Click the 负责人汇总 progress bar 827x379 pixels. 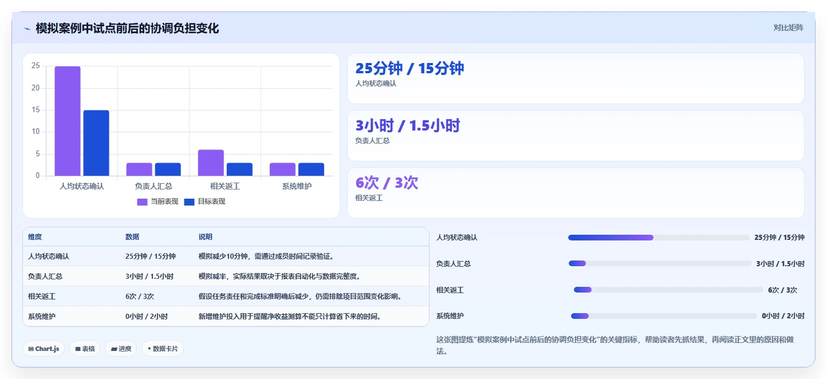coord(660,263)
